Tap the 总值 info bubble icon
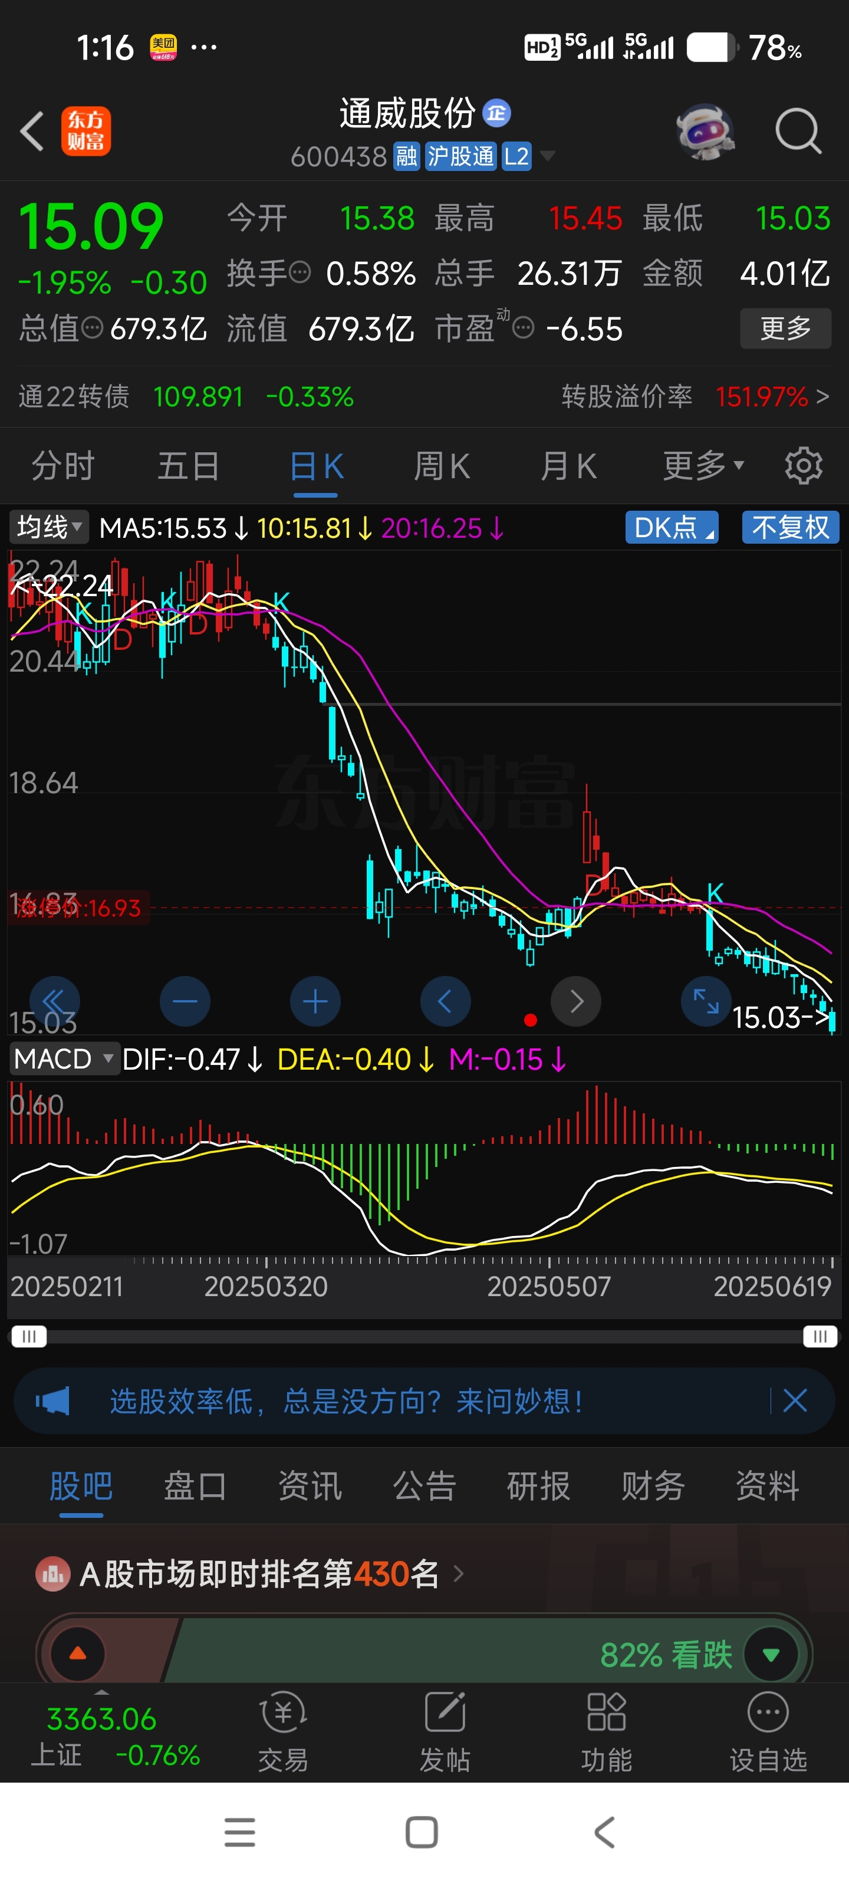This screenshot has width=849, height=1887. pos(91,327)
